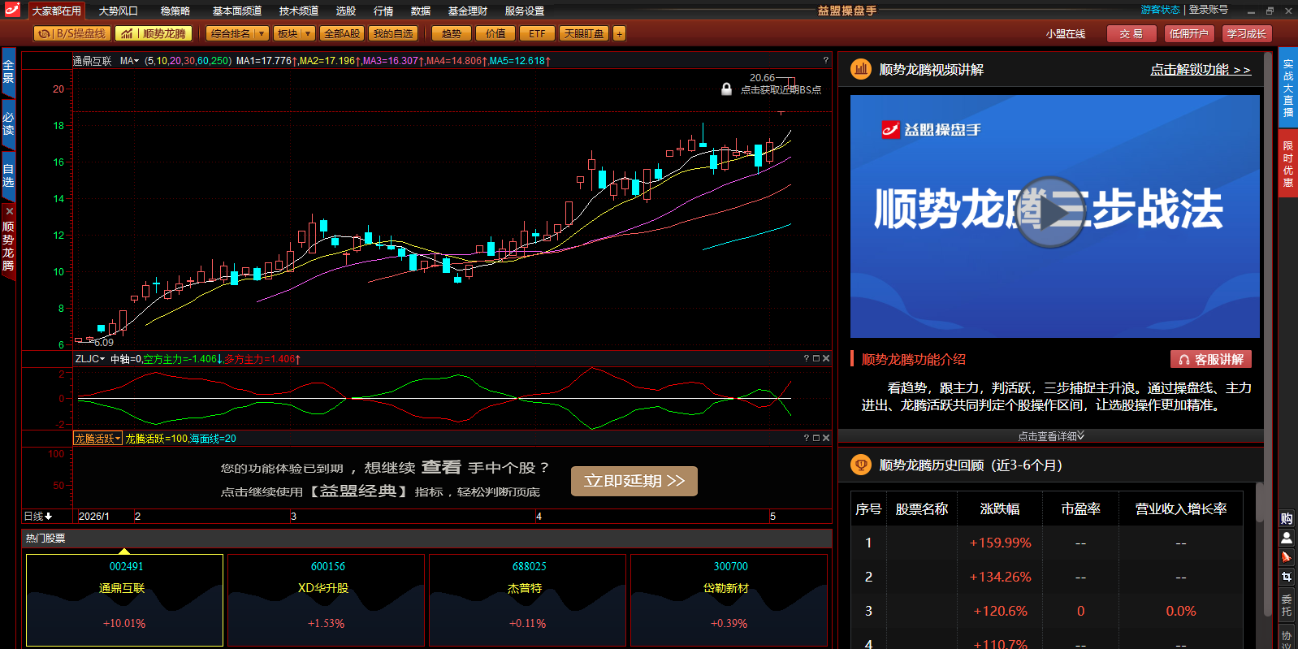The width and height of the screenshot is (1298, 649).
Task: Click the bar chart icon beside 顺势龙腾视频讲解
Action: tap(861, 69)
